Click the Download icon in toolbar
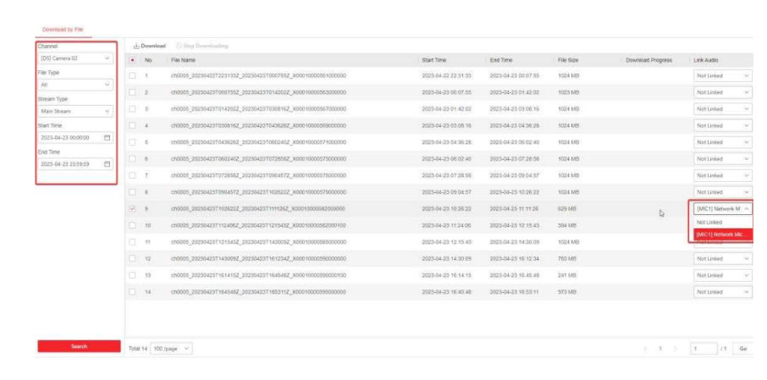This screenshot has width=767, height=380. [137, 45]
